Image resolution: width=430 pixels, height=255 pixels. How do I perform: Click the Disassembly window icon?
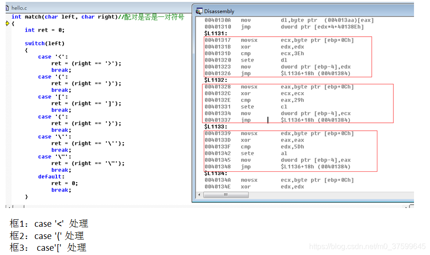pos(199,11)
